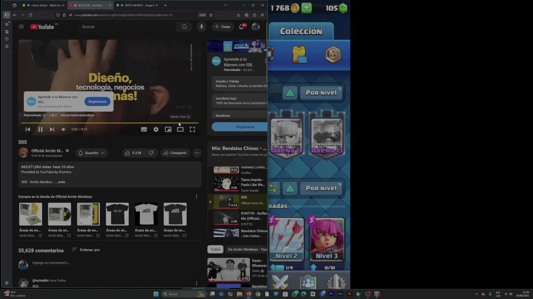Open browser application menu
This screenshot has width=533, height=299.
262,15
